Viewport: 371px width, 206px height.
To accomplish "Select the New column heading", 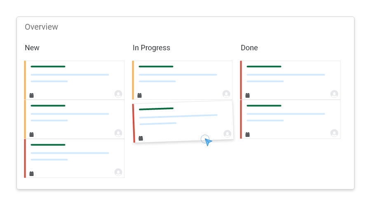I will click(x=32, y=48).
